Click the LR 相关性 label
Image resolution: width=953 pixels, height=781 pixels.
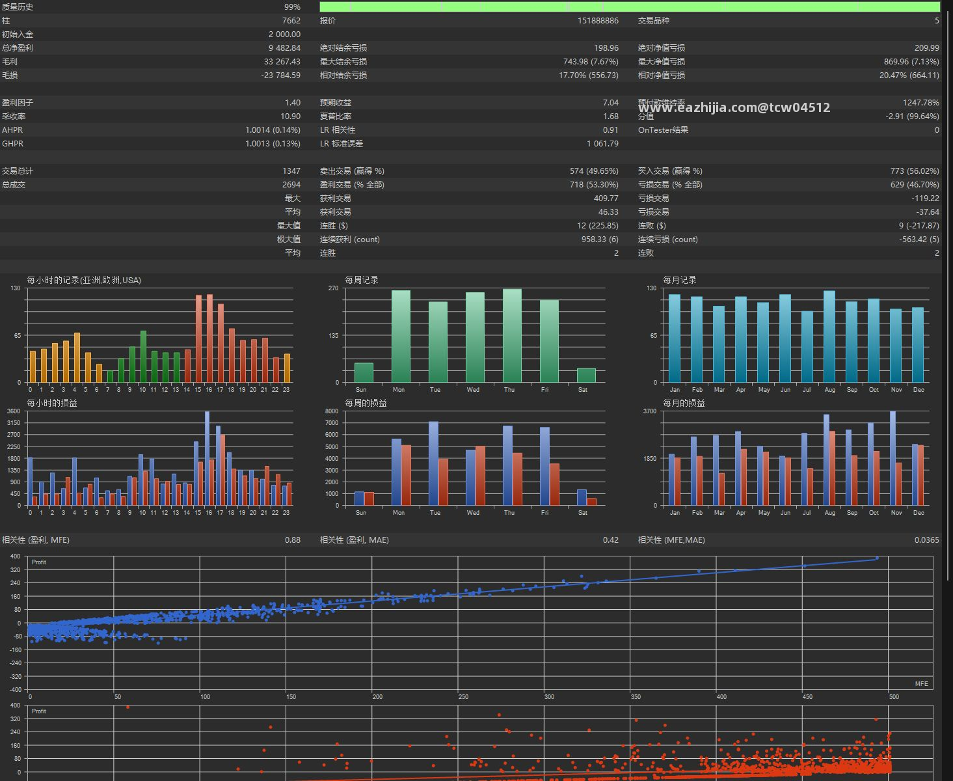[x=338, y=130]
